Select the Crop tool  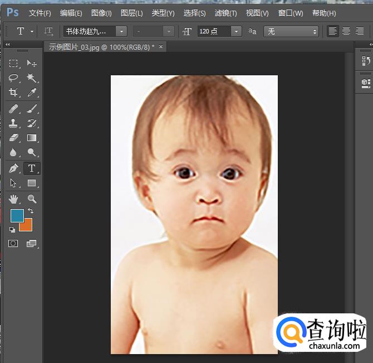pyautogui.click(x=14, y=93)
